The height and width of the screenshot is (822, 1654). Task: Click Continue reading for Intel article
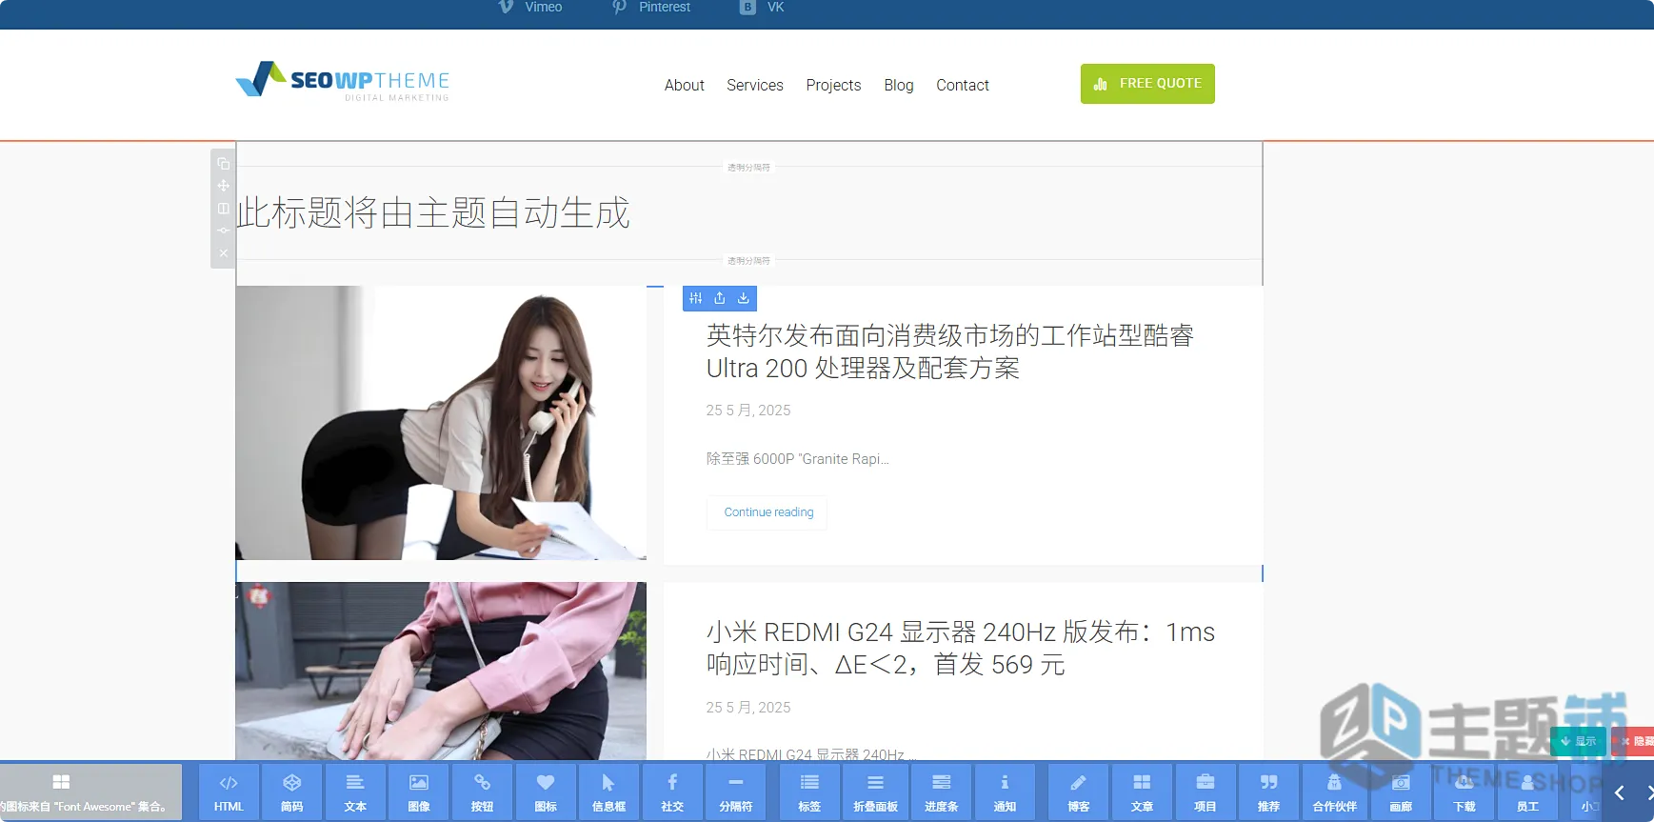tap(767, 512)
